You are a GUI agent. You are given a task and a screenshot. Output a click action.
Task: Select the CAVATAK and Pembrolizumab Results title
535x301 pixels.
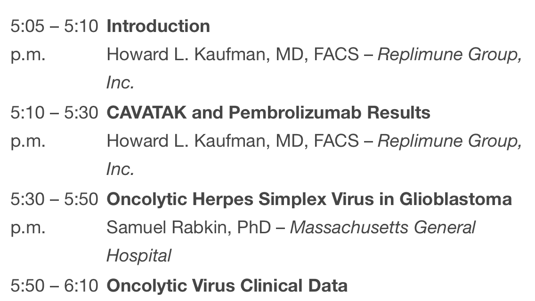[x=268, y=113]
